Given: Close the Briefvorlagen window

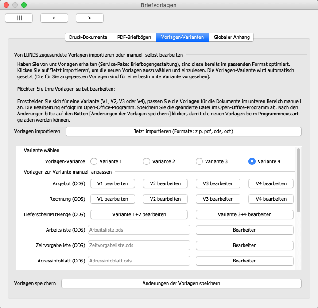Looking at the screenshot, I should [x=6, y=5].
